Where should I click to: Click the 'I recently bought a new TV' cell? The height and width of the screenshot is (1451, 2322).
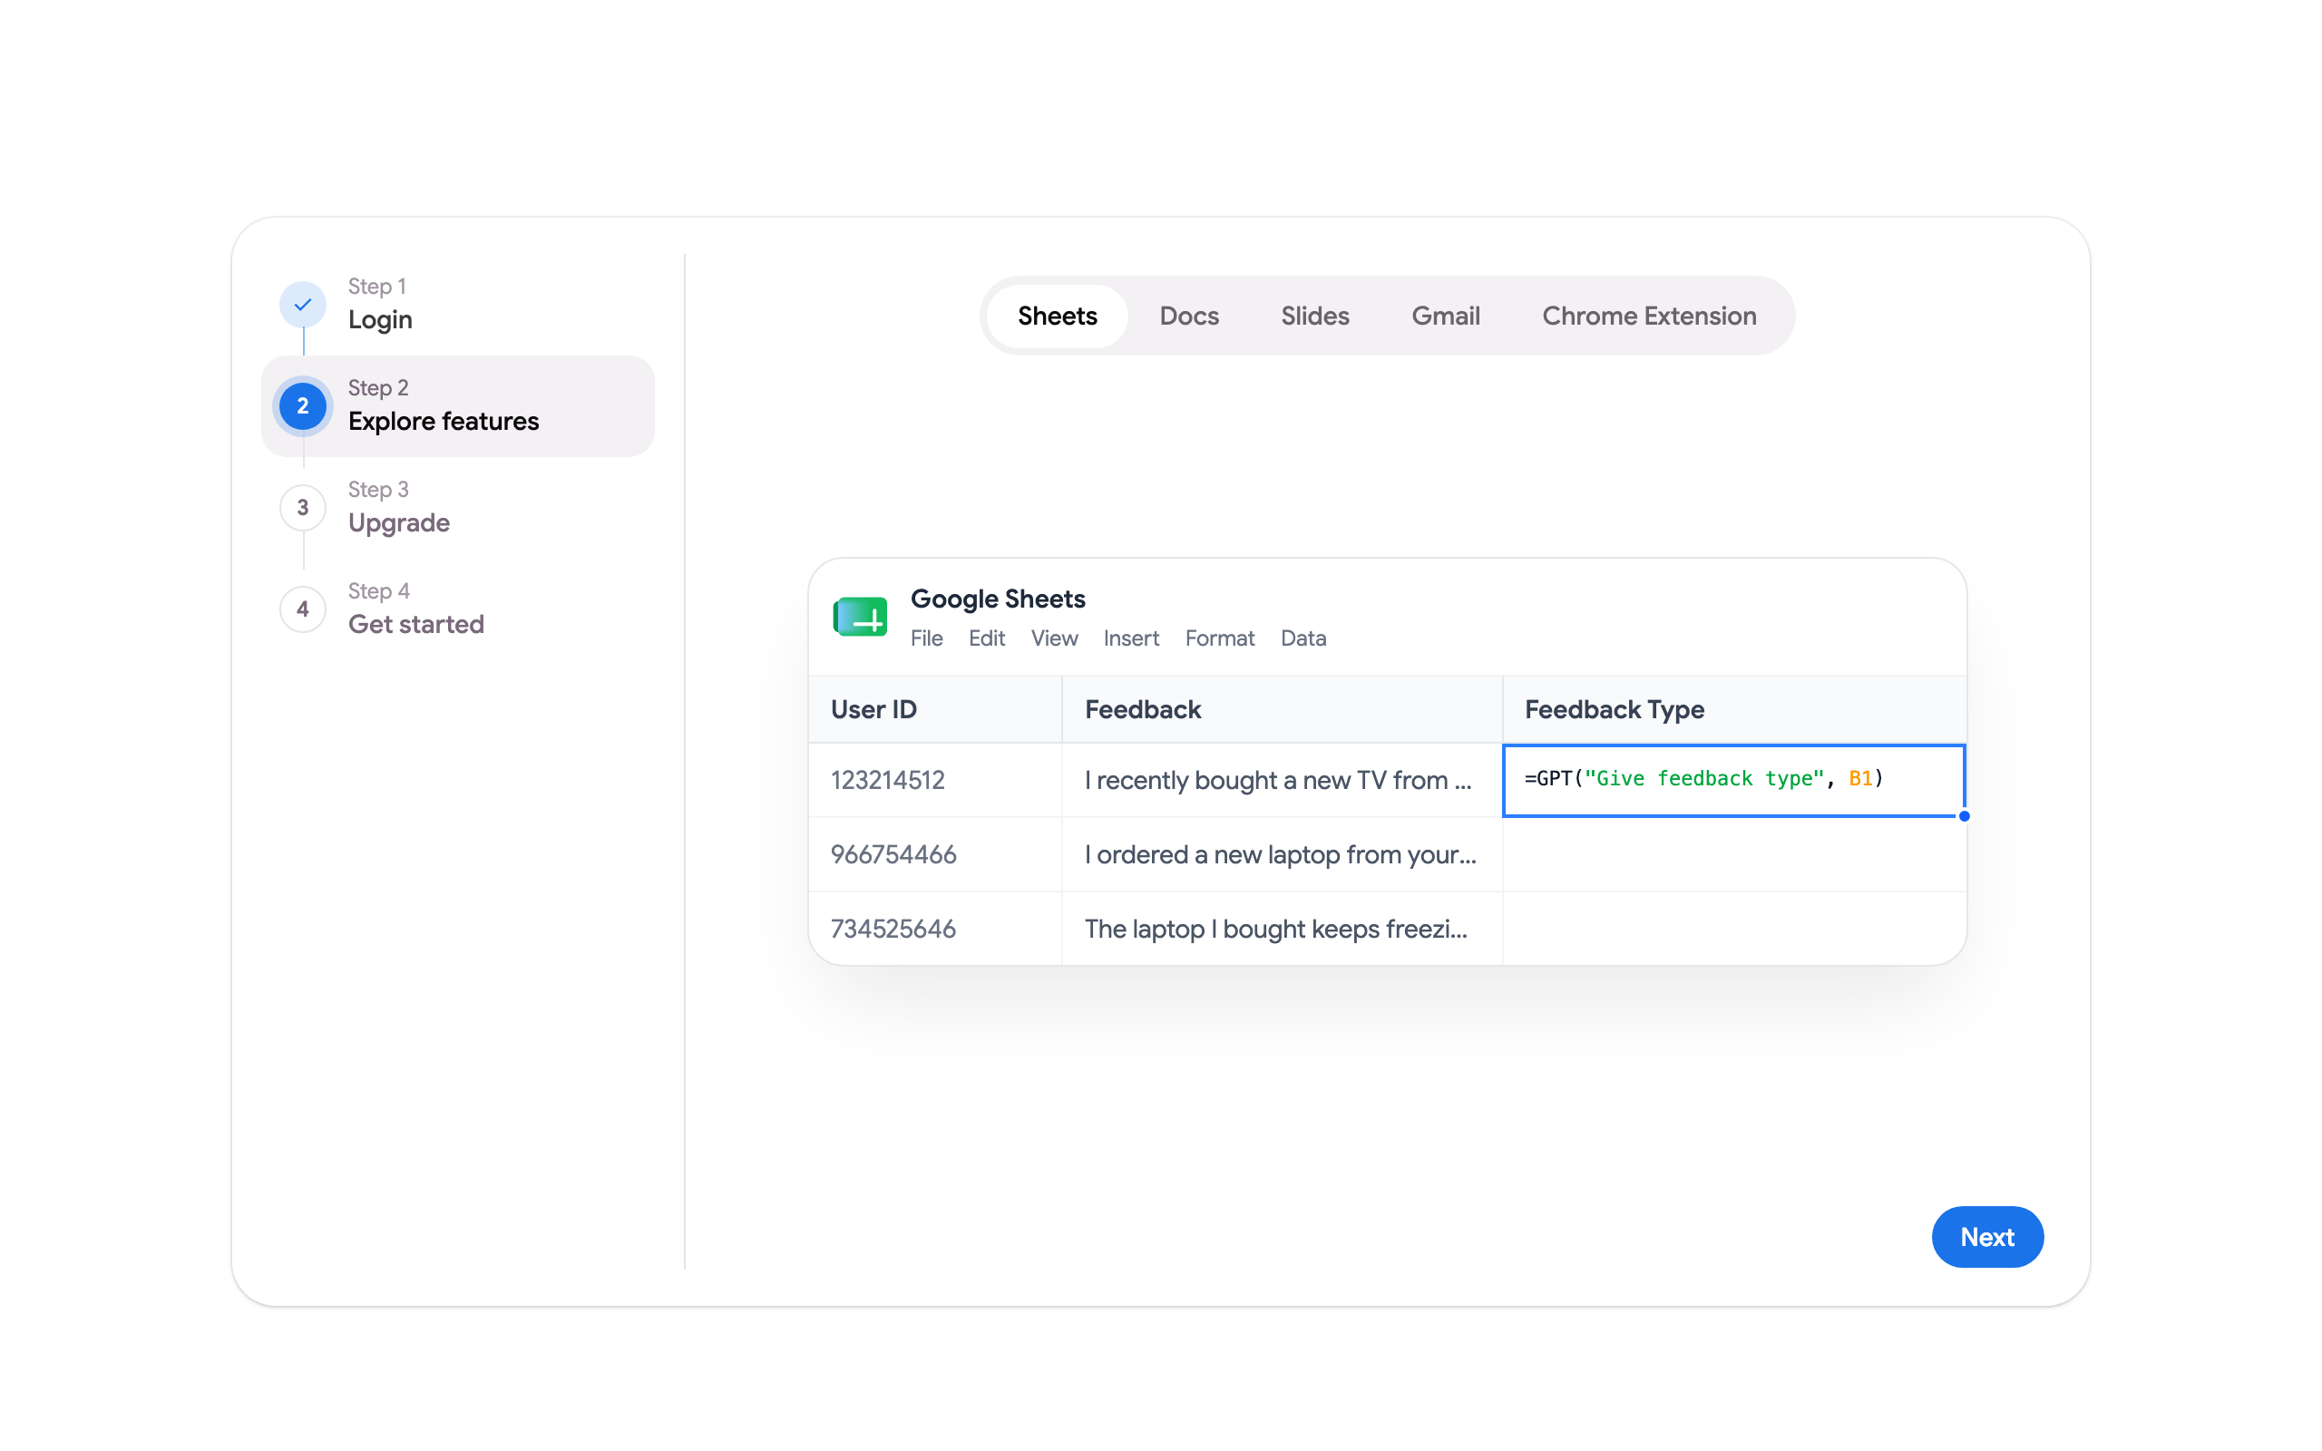coord(1282,780)
